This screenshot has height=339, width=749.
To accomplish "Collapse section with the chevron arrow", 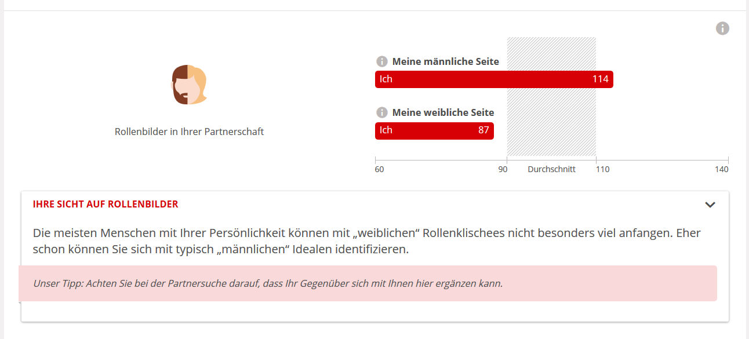I will point(710,205).
